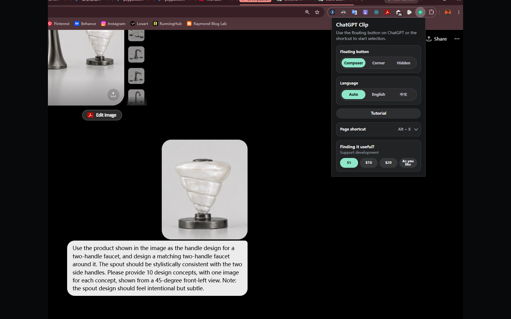
Task: Click the zoom magnifier icon in address bar
Action: (x=307, y=12)
